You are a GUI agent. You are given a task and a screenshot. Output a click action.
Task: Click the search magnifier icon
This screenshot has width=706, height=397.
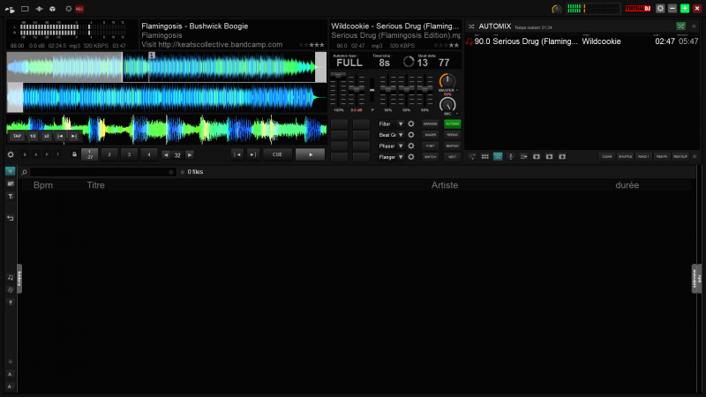coord(25,172)
